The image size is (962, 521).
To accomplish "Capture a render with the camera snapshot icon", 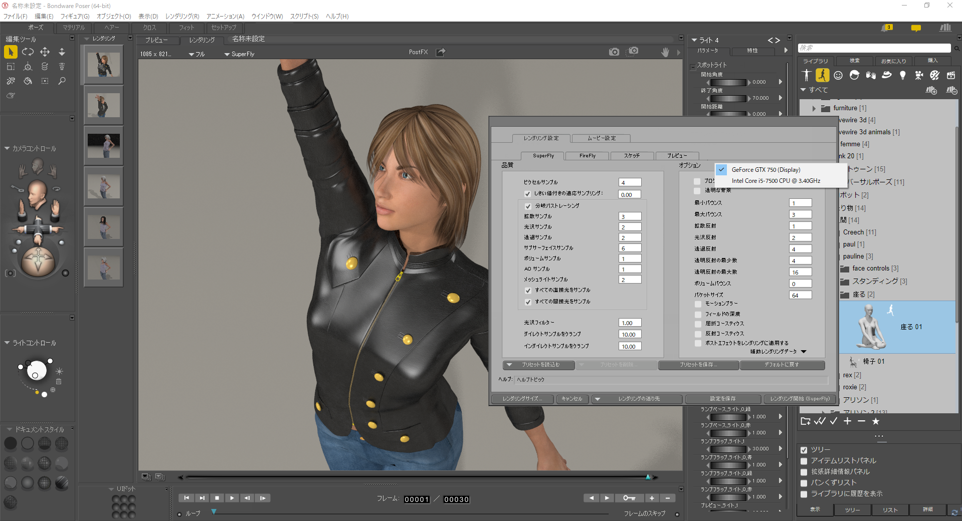I will coord(614,52).
